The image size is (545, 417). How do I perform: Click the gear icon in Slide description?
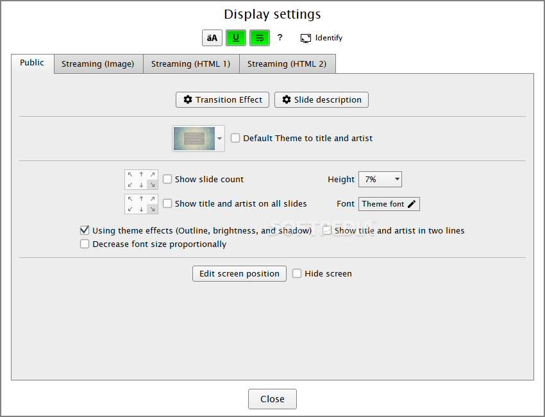point(287,100)
